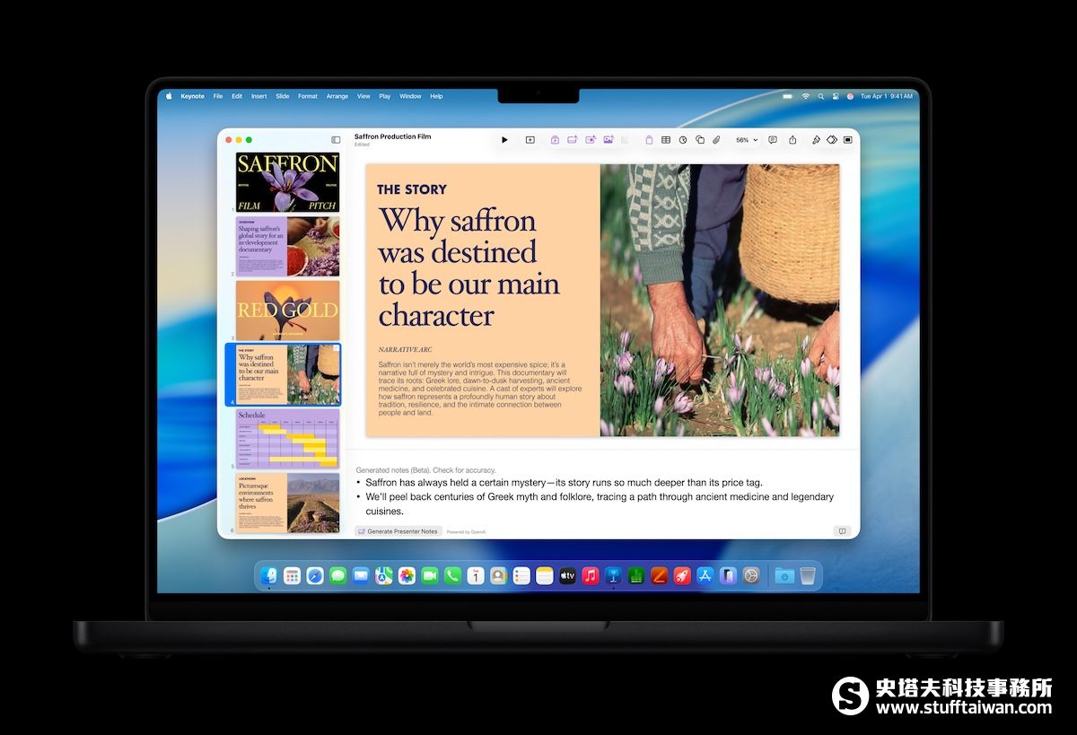This screenshot has height=735, width=1077.
Task: Open the Shapes insert icon
Action: [700, 140]
